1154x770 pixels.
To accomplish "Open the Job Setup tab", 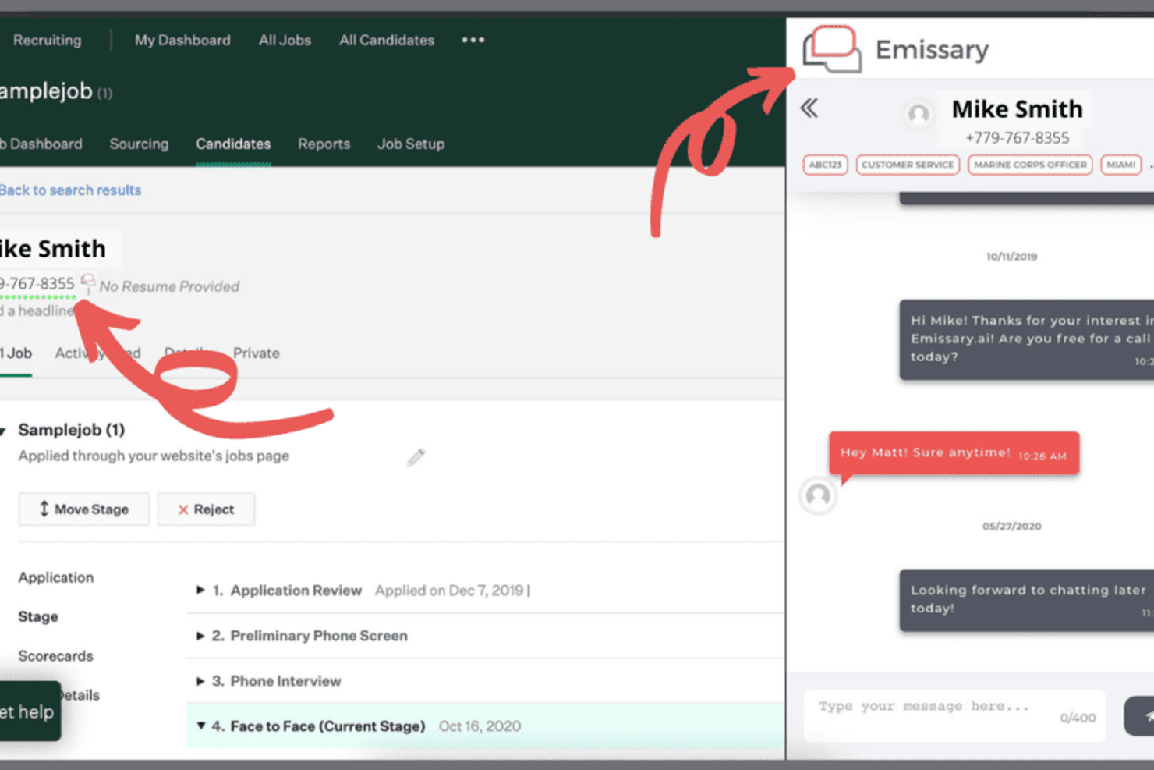I will tap(411, 144).
